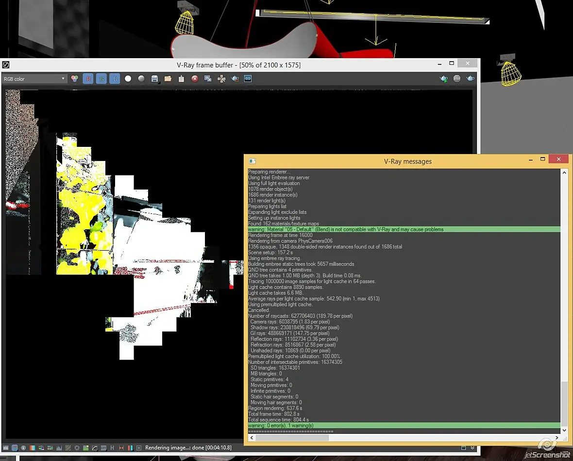Open render history with the H icon
Screen dimensions: 573x461
click(x=112, y=447)
